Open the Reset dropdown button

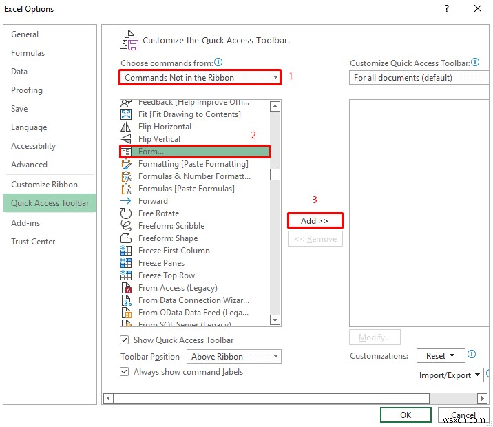441,356
